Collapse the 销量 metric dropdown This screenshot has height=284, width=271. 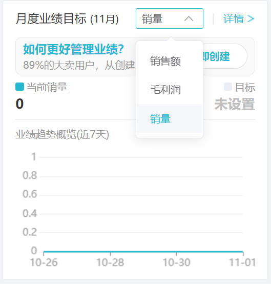pos(170,18)
